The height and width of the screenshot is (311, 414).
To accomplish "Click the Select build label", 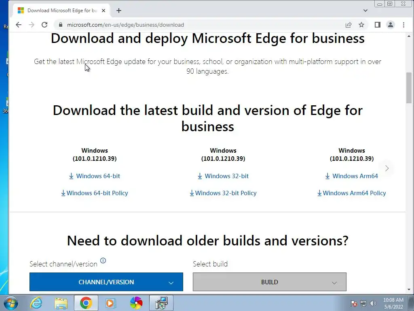I will 210,264.
